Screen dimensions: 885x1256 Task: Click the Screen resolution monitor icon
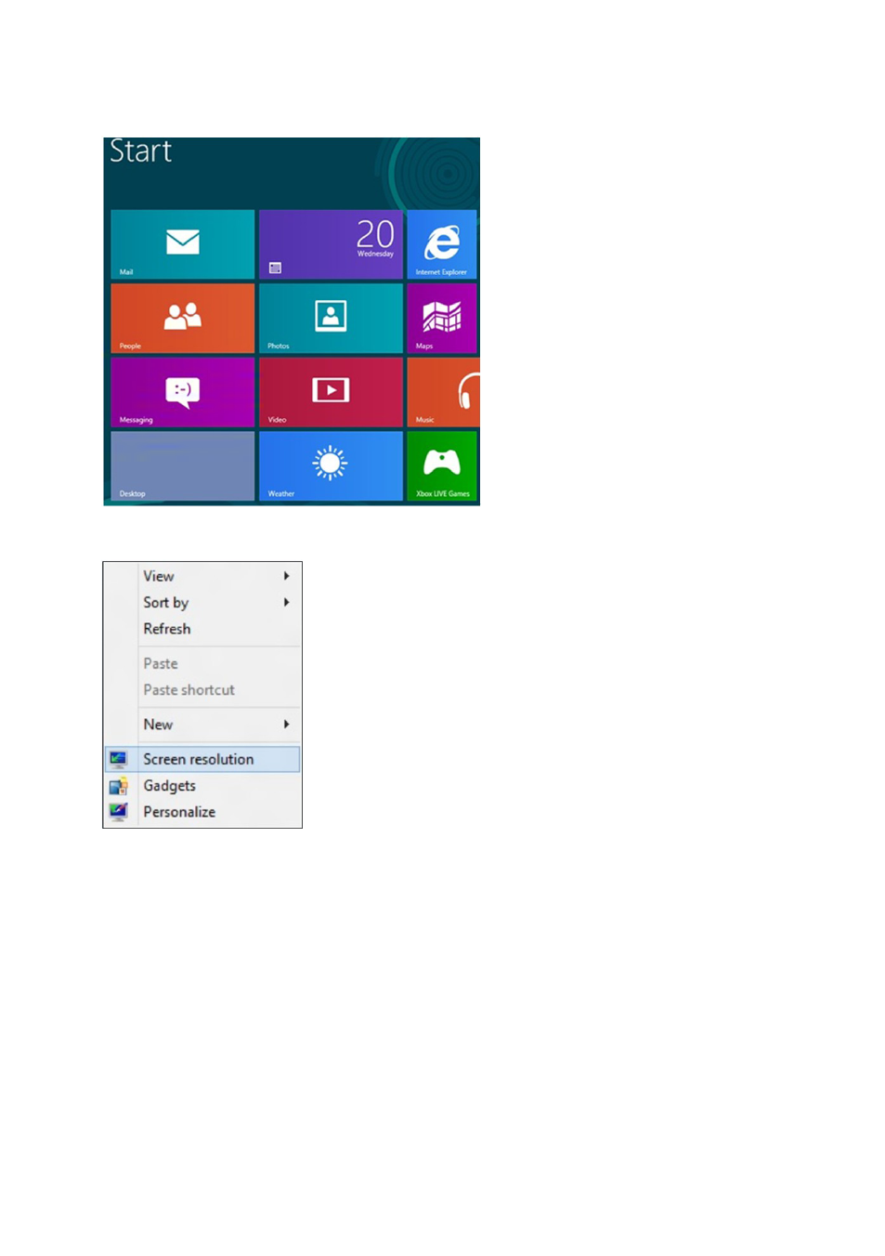point(118,760)
